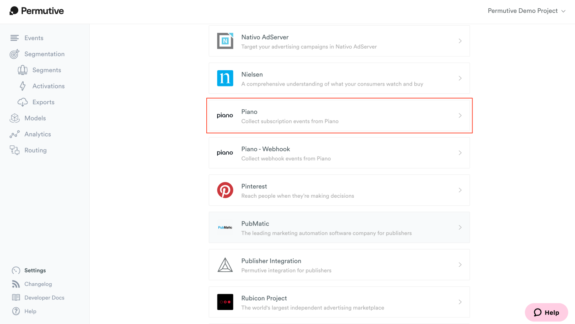Open the Nielsen integration

339,78
